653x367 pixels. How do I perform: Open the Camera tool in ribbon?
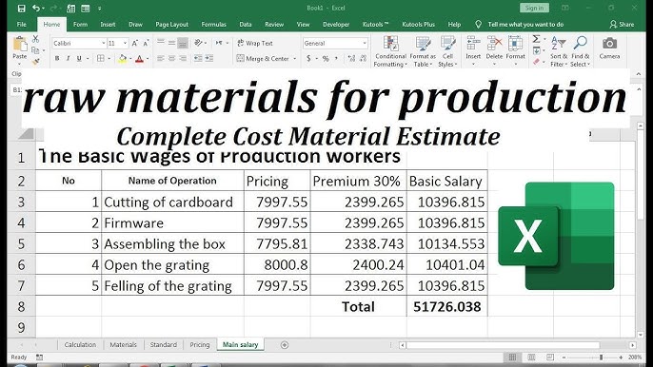[x=609, y=48]
